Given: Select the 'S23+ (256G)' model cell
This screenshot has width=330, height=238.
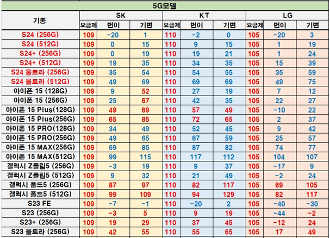Looking at the screenshot, I should [40, 222].
